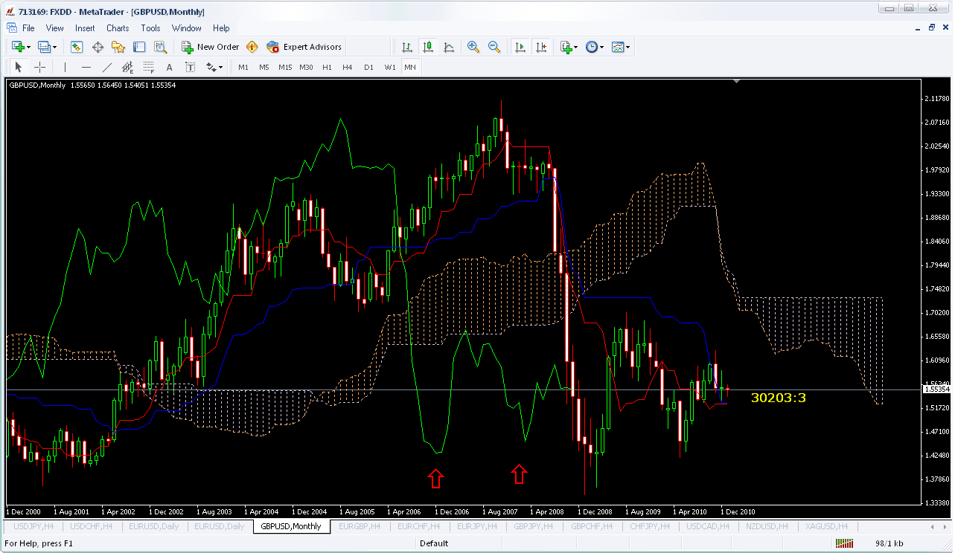The image size is (955, 553).
Task: Click the Default profile in status bar
Action: (x=434, y=543)
